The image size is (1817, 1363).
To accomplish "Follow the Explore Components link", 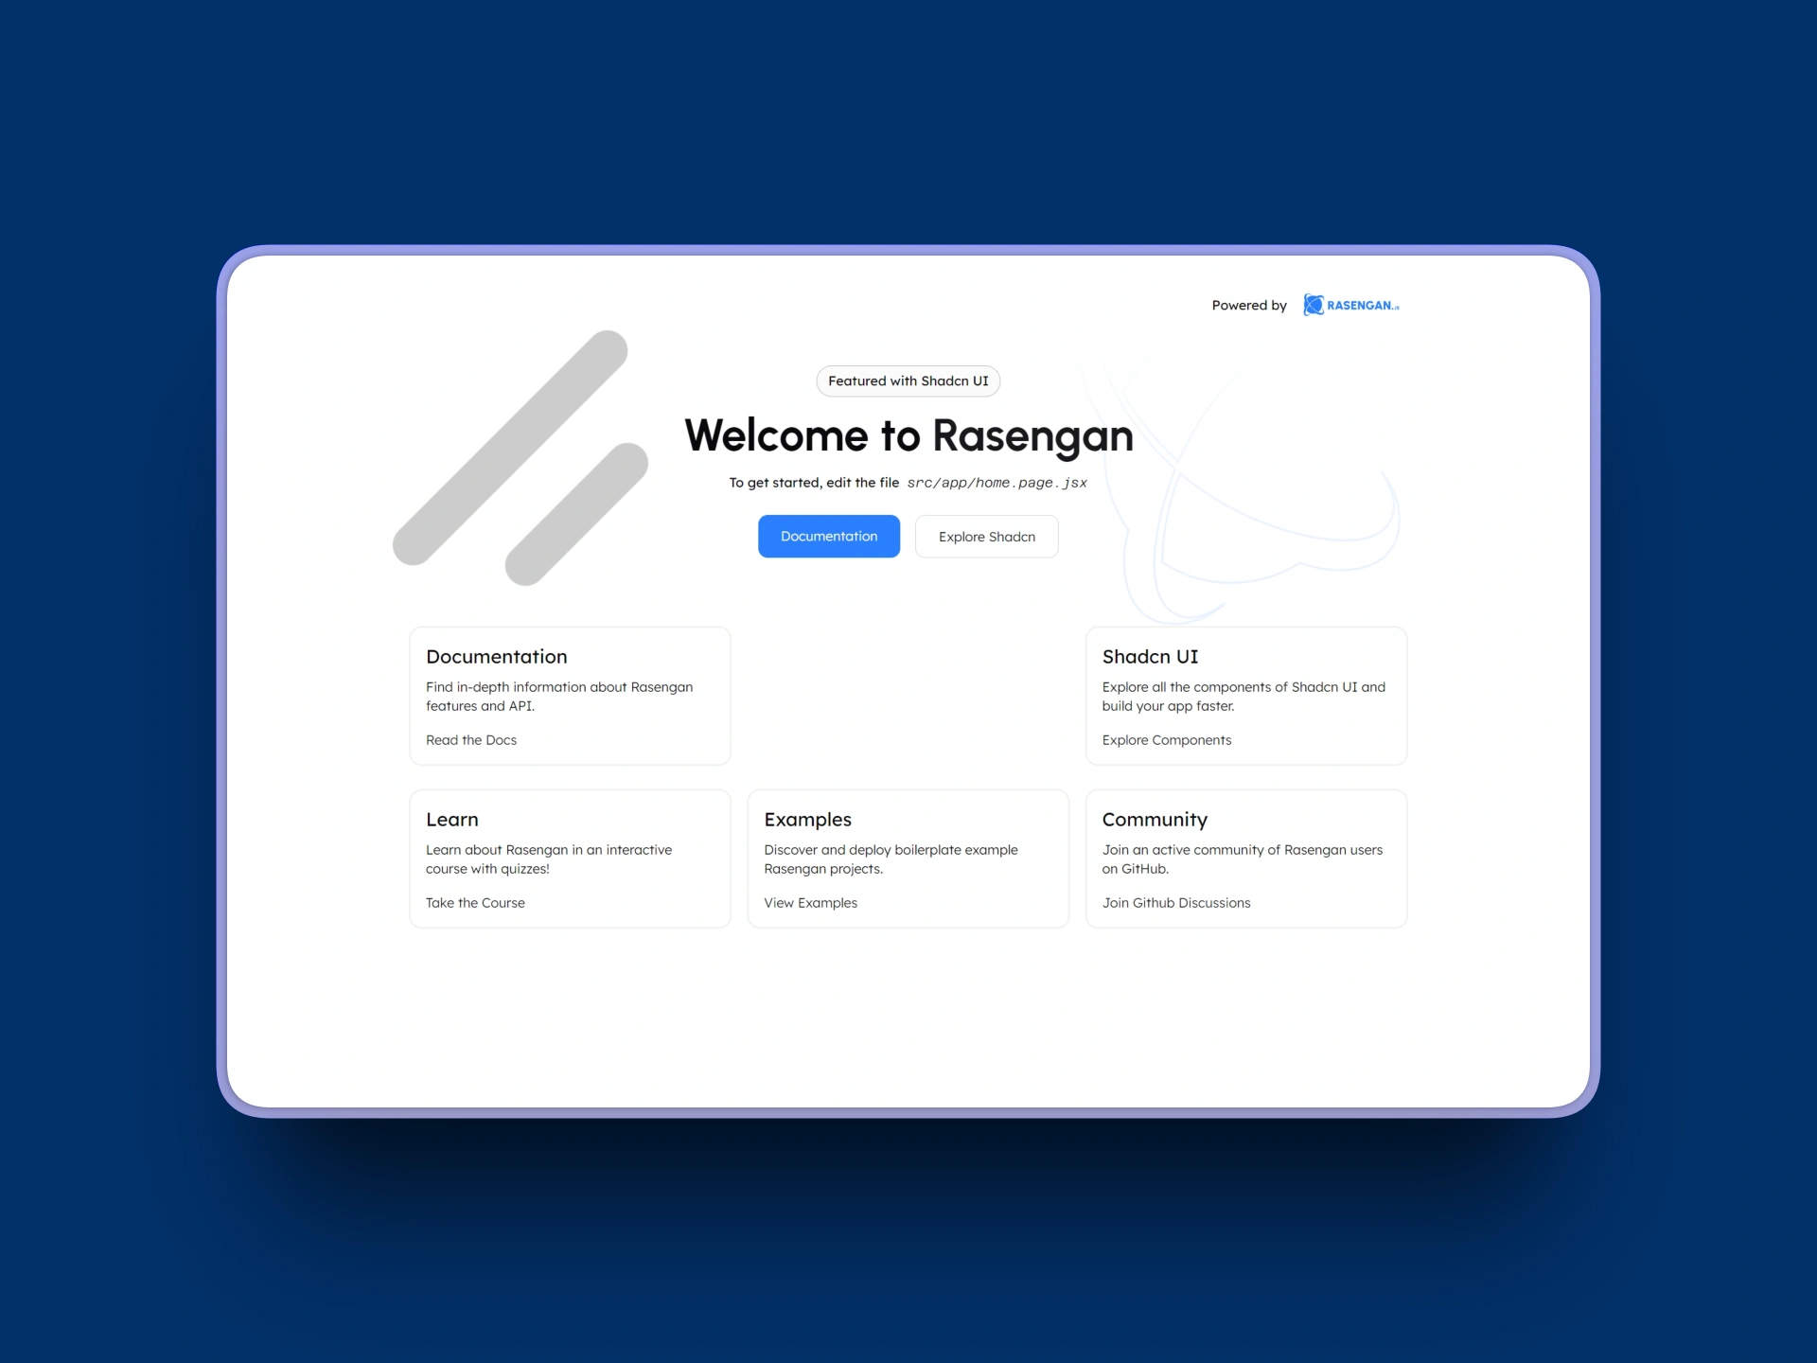I will click(x=1166, y=740).
